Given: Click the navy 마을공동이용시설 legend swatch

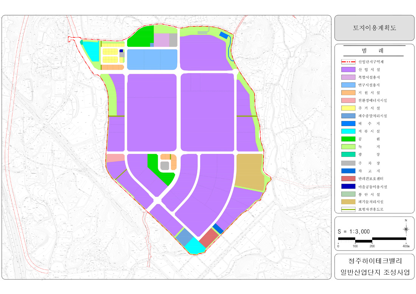Looking at the screenshot, I should click(348, 187).
